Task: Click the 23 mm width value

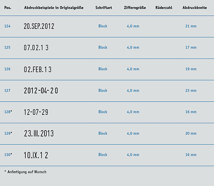Action: click(x=191, y=90)
